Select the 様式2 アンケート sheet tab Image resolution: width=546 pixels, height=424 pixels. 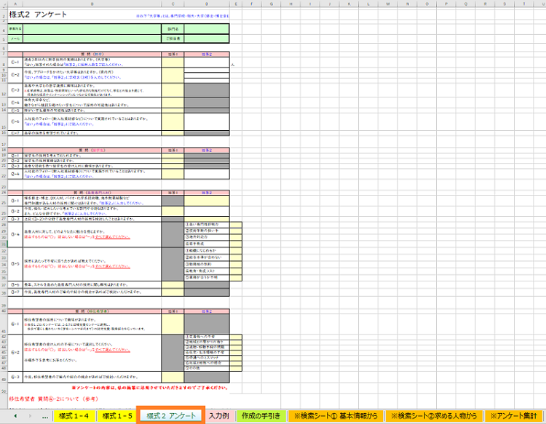point(171,415)
